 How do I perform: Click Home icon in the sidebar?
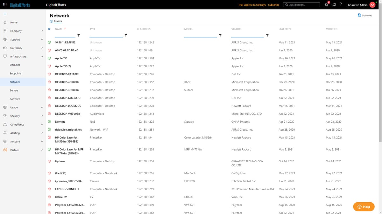click(x=5, y=23)
